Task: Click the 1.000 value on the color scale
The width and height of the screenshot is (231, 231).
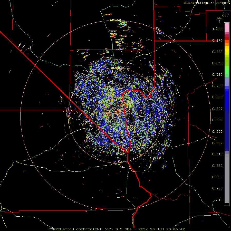Action: [217, 29]
